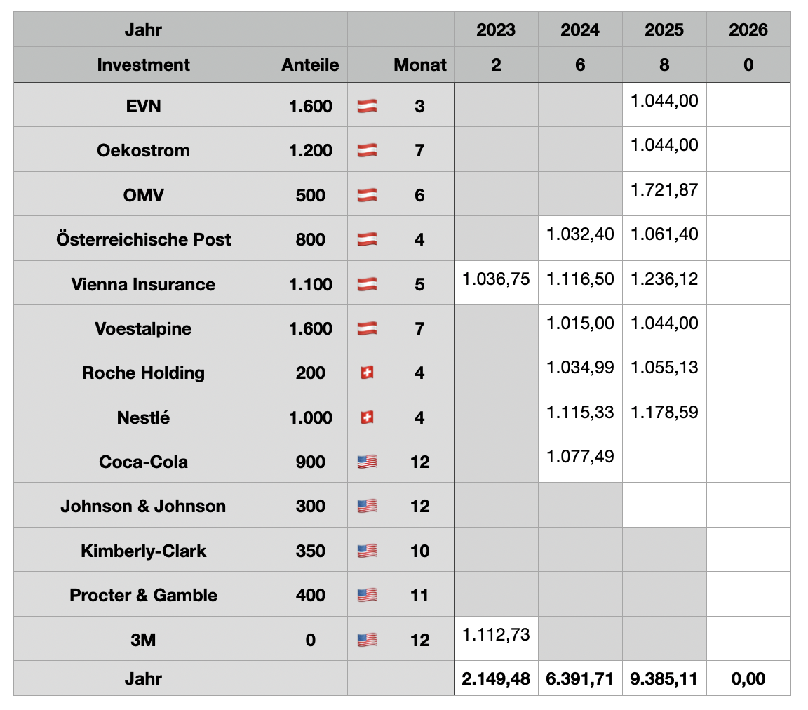Select the Swiss flag in the Nestlé row
808x710 pixels.
[x=367, y=417]
